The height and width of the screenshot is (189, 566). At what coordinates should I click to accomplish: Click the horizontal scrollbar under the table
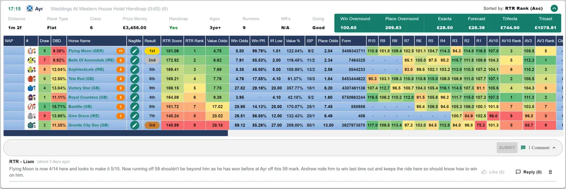[x=116, y=133]
